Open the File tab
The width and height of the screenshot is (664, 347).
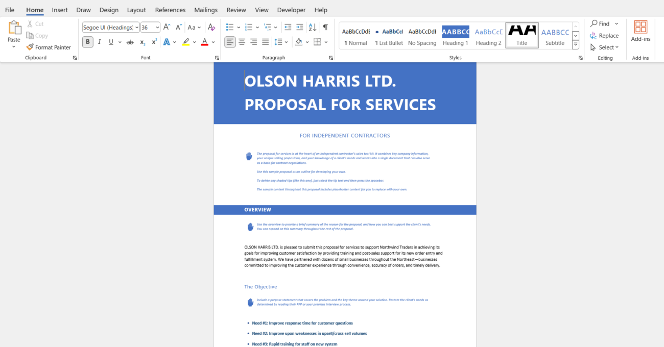click(x=10, y=10)
